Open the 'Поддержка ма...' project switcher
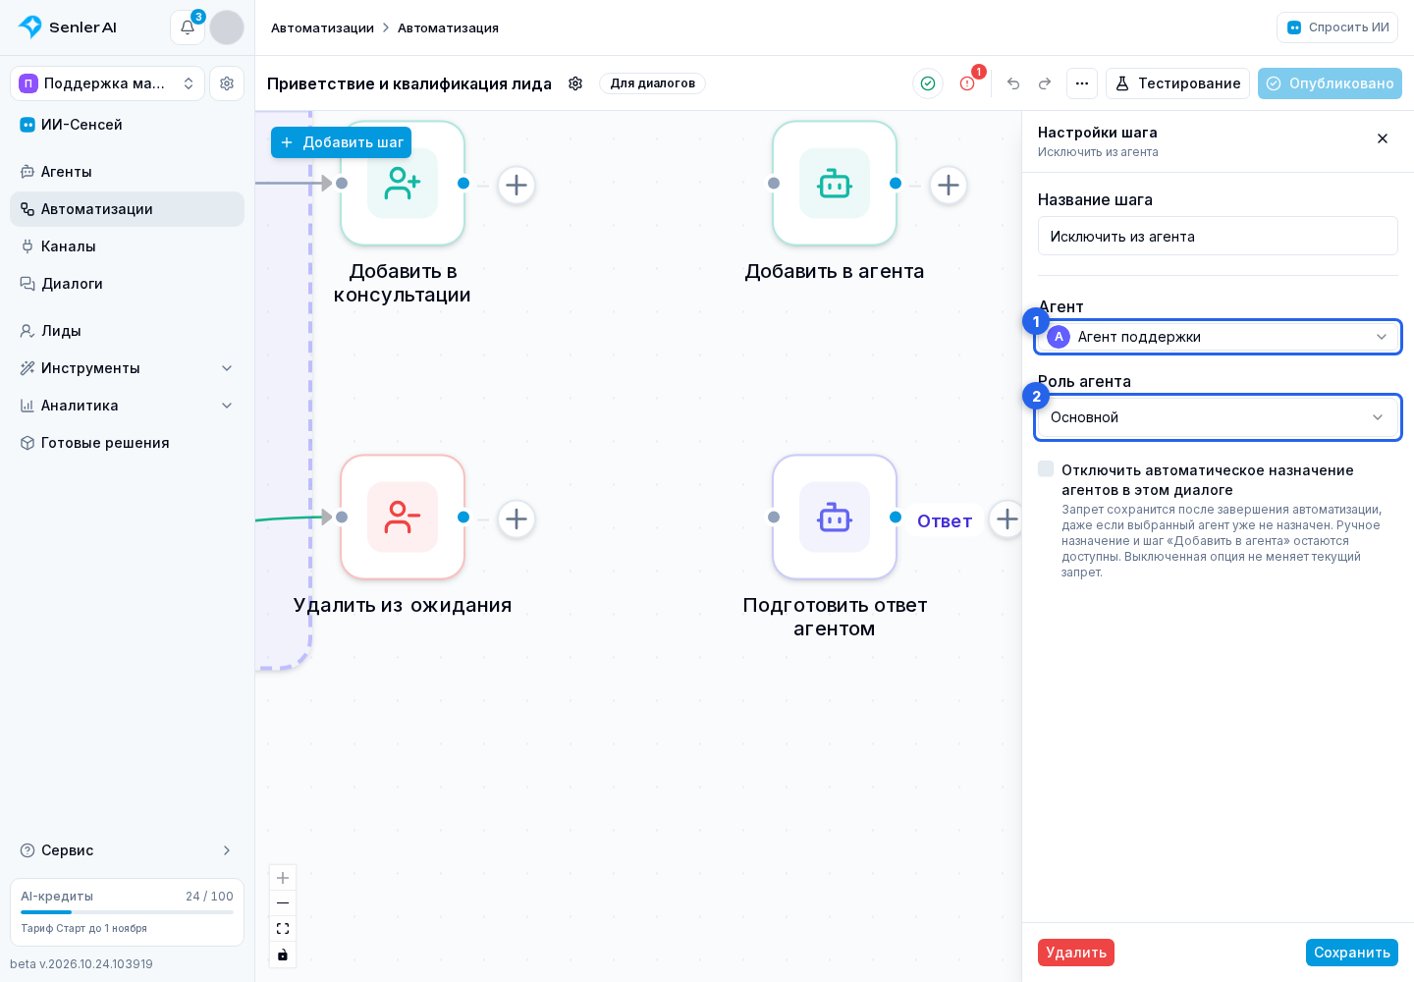Viewport: 1414px width, 982px height. click(x=108, y=83)
